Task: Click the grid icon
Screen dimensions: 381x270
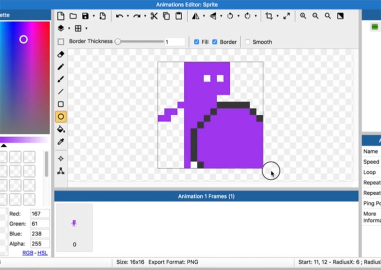Action: [x=78, y=28]
